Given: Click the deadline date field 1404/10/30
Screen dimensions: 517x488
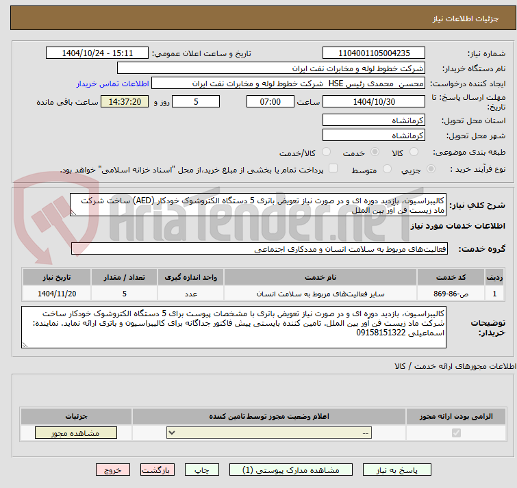Looking at the screenshot, I should pos(374,101).
